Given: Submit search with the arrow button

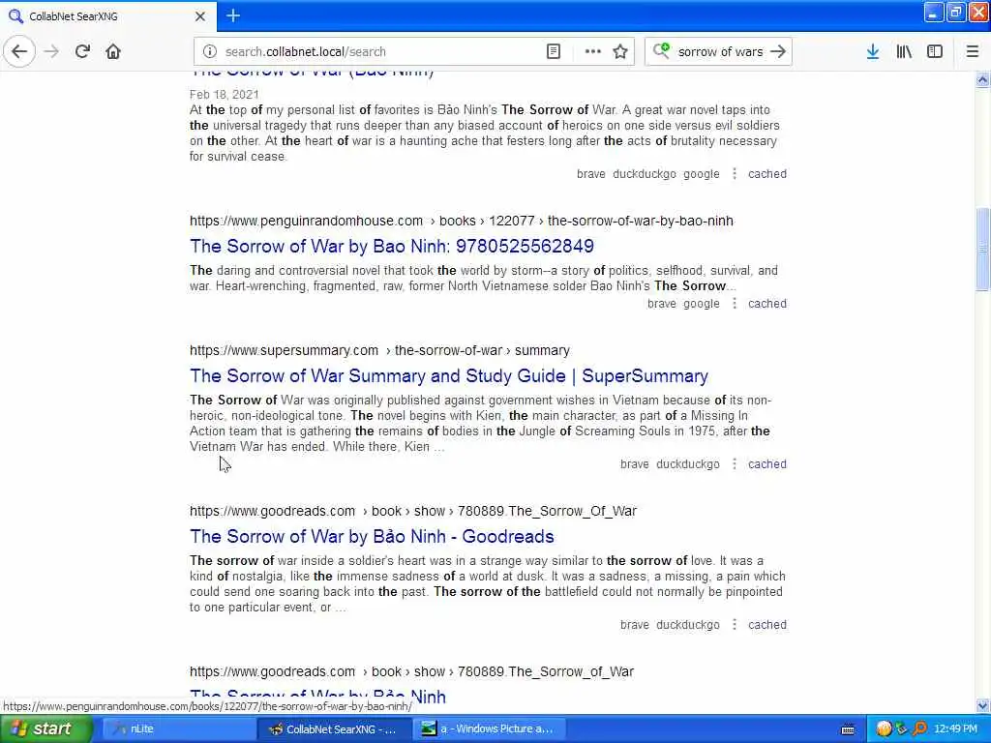Looking at the screenshot, I should 779,52.
